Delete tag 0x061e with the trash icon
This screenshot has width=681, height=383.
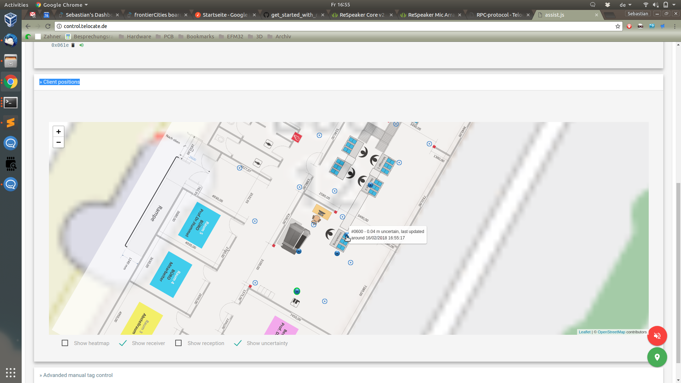click(x=73, y=45)
